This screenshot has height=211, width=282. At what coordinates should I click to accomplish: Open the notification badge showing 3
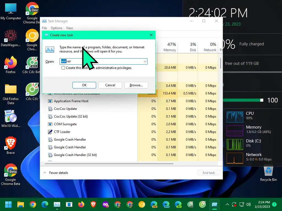pyautogui.click(x=274, y=204)
